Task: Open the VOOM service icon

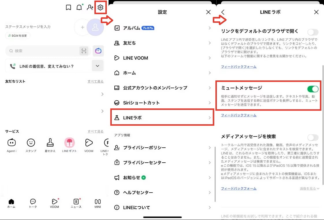Action: 89,145
